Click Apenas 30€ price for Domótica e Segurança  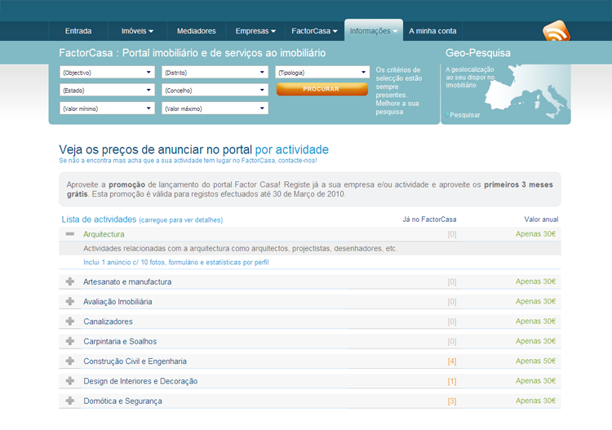coord(535,401)
